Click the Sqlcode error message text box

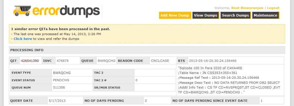(x=230, y=80)
